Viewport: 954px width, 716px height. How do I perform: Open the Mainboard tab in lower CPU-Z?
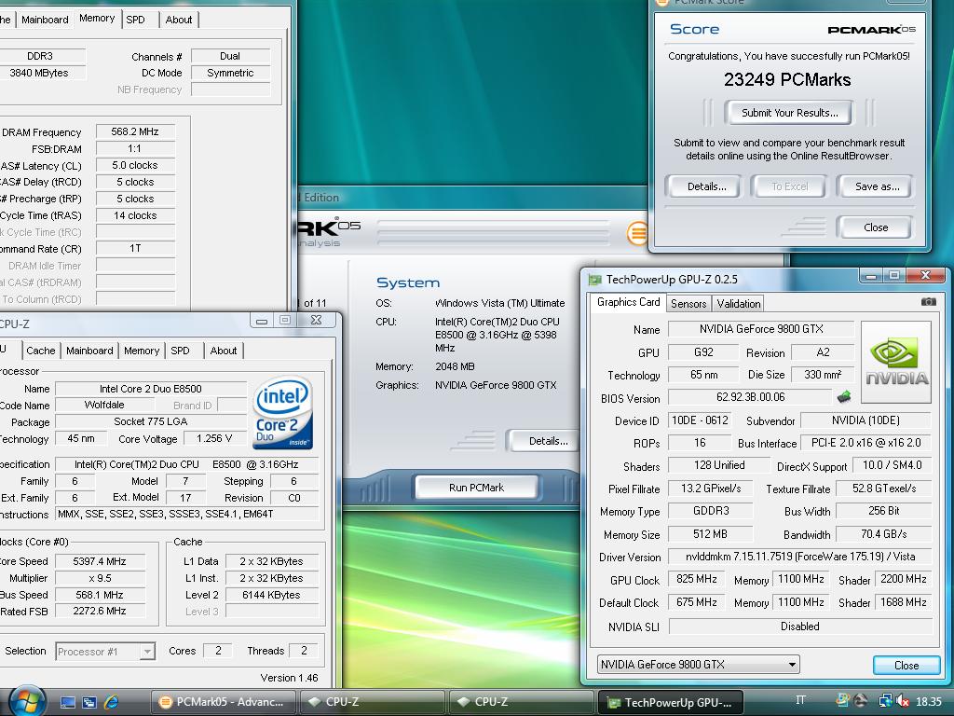click(x=89, y=351)
